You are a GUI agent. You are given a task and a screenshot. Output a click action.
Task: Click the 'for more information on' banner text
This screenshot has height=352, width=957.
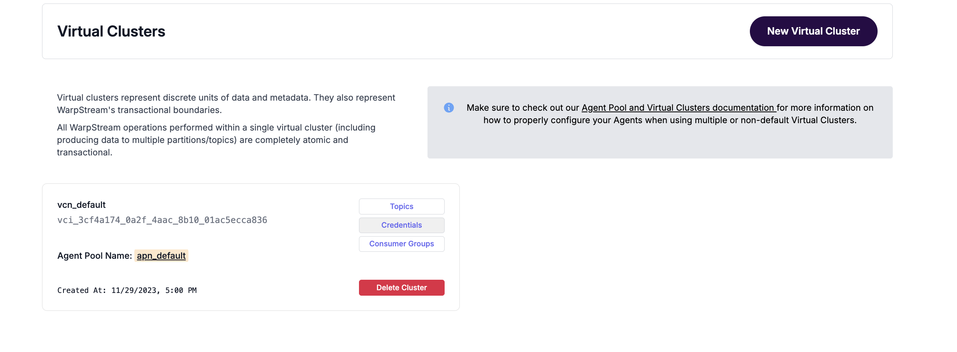[x=825, y=108]
